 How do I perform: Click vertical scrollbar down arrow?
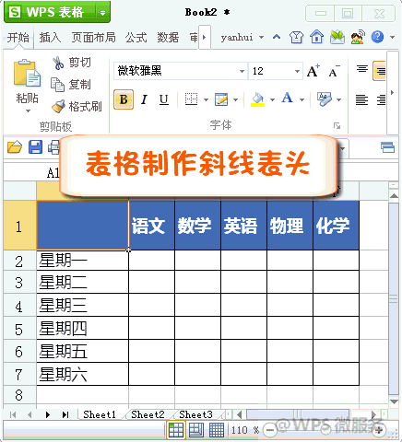click(394, 401)
